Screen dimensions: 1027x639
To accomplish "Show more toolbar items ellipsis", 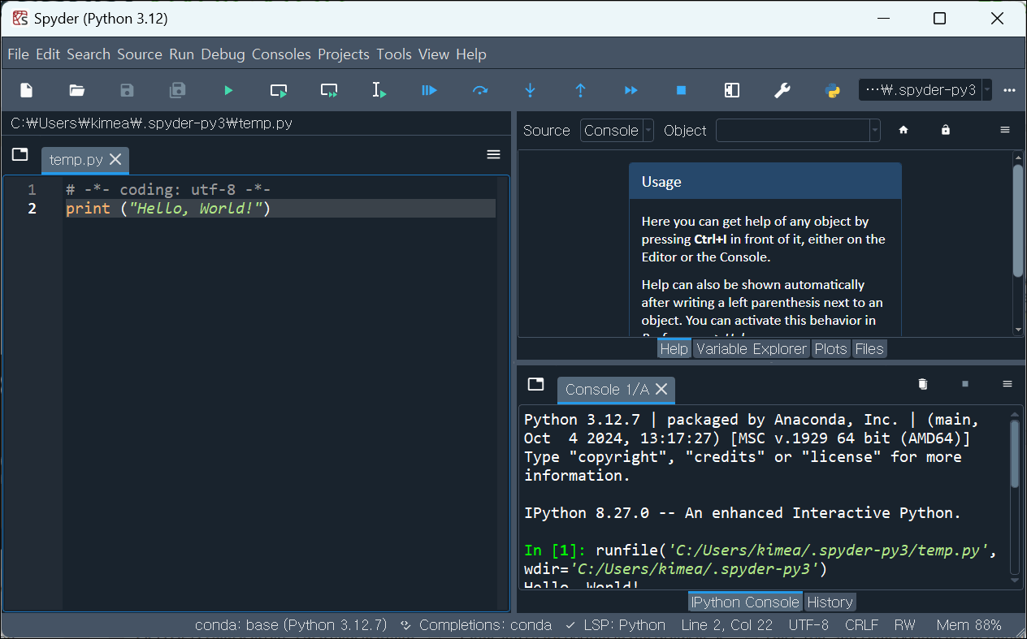I will point(1010,90).
